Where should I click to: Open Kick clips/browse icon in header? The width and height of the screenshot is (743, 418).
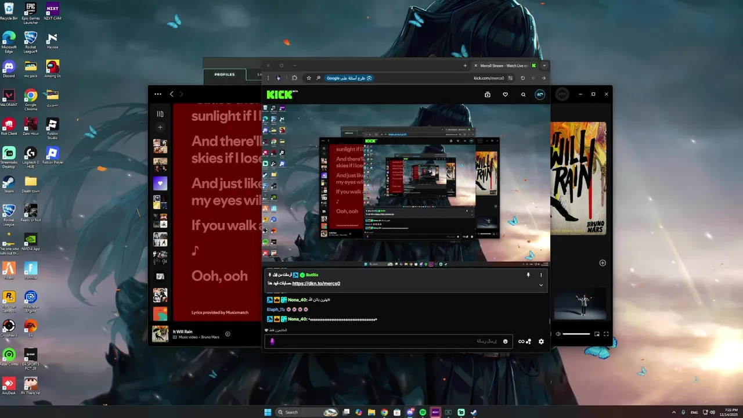click(488, 95)
